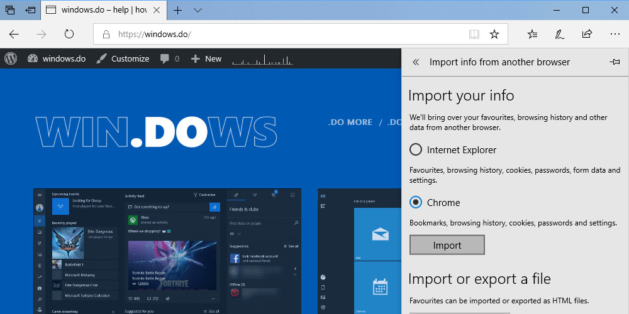This screenshot has width=629, height=314.
Task: Click the site stats sparkline graph
Action: pos(262,60)
